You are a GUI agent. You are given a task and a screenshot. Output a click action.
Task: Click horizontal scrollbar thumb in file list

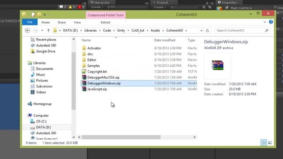tap(121, 137)
